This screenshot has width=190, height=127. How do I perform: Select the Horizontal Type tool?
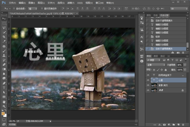tap(4, 88)
